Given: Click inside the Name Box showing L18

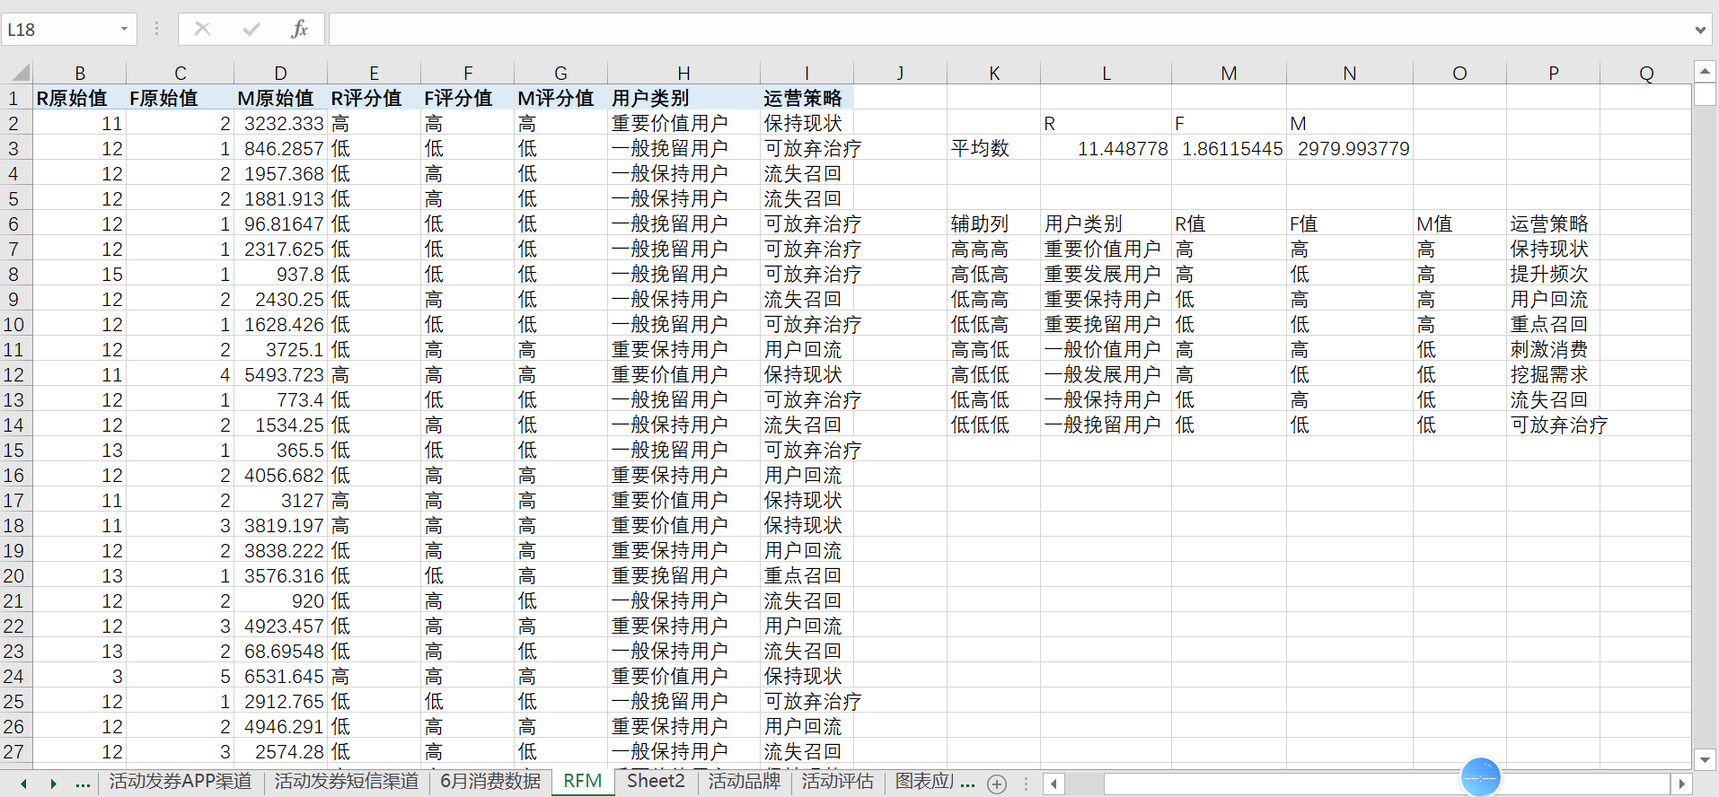Looking at the screenshot, I should [58, 30].
